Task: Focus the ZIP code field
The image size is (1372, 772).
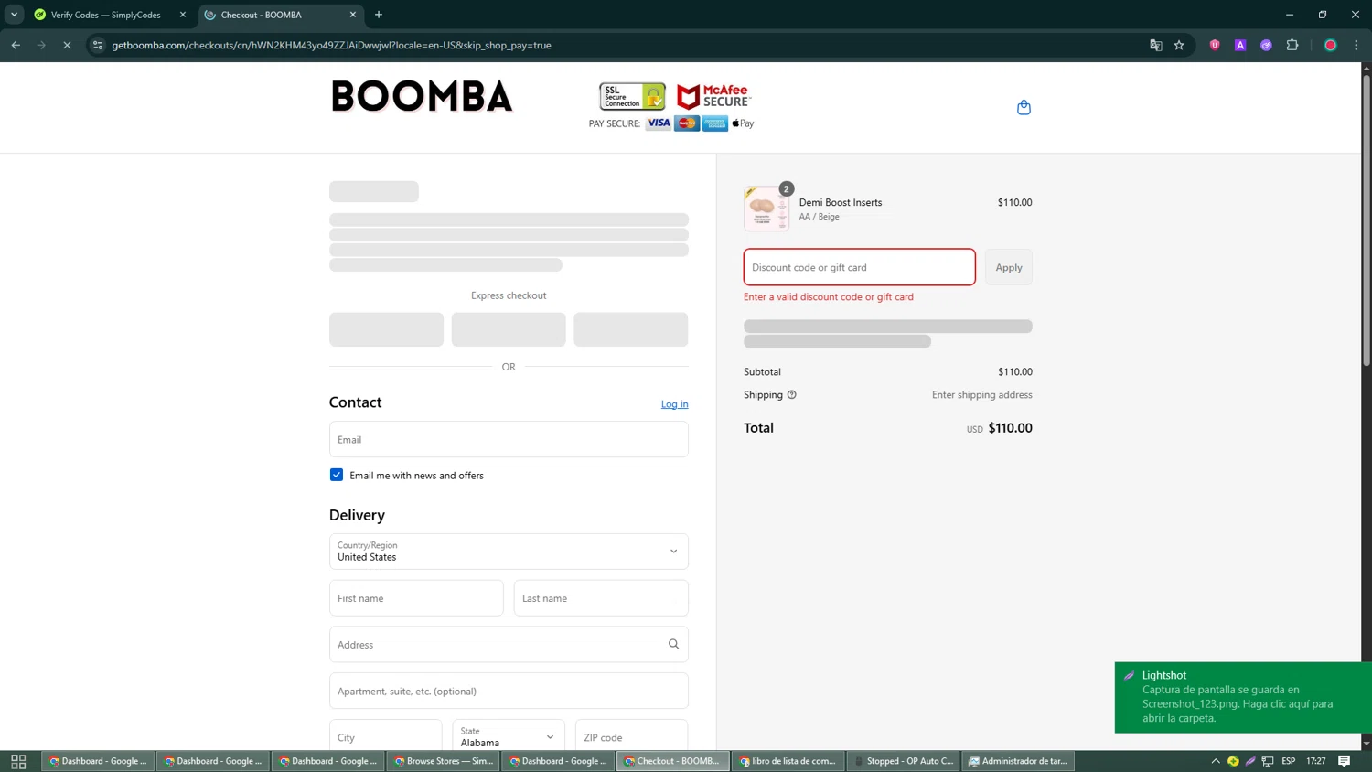Action: pyautogui.click(x=631, y=736)
